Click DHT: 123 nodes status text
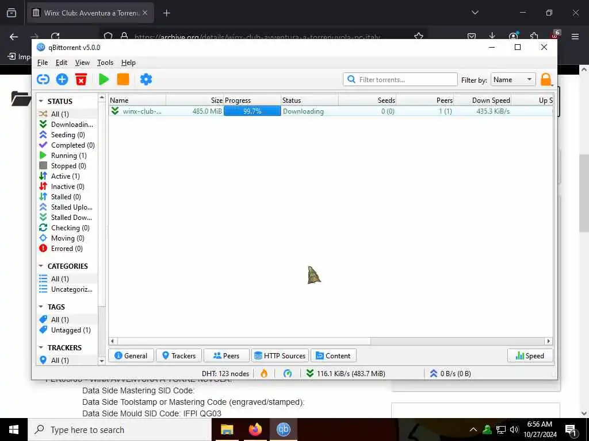589x441 pixels. tap(225, 373)
